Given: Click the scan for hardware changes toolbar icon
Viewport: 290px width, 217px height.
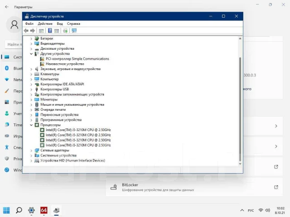Looking at the screenshot, I should 65,31.
